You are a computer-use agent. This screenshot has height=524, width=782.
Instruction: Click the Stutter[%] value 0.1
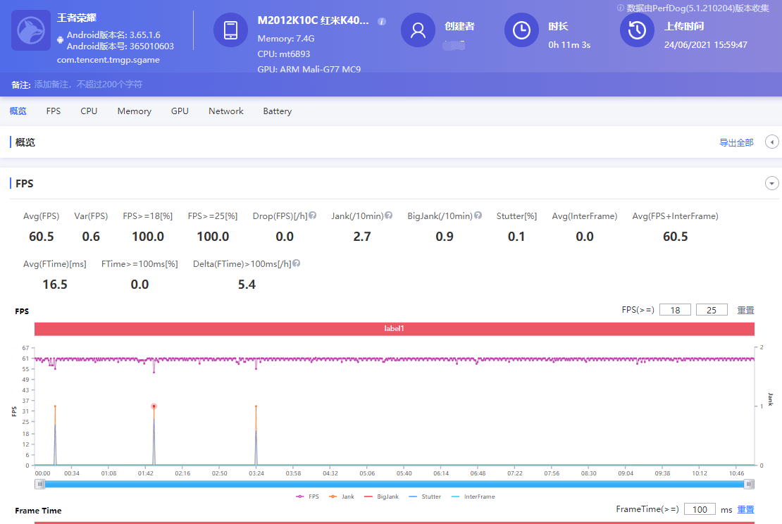[x=516, y=237]
